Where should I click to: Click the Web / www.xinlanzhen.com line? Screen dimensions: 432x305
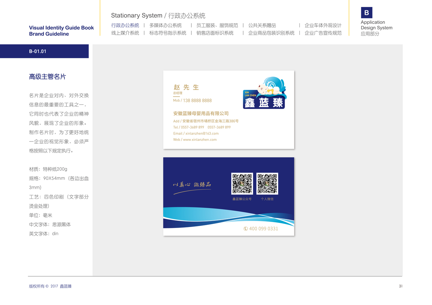195,140
